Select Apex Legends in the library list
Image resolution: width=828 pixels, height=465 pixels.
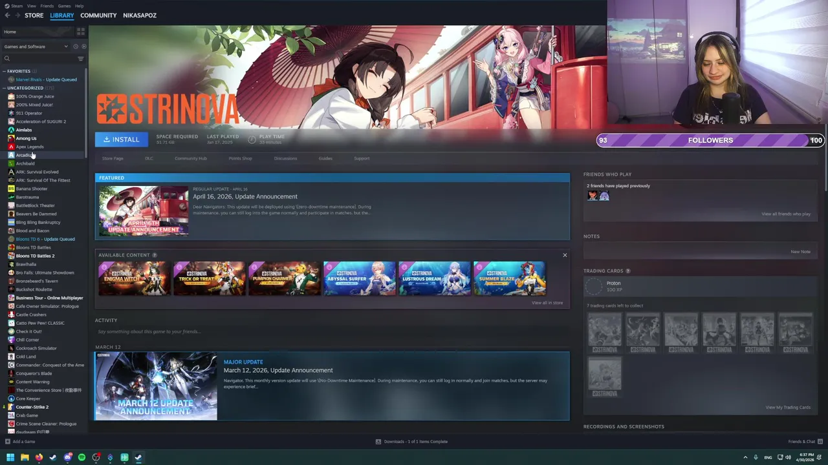pos(30,147)
